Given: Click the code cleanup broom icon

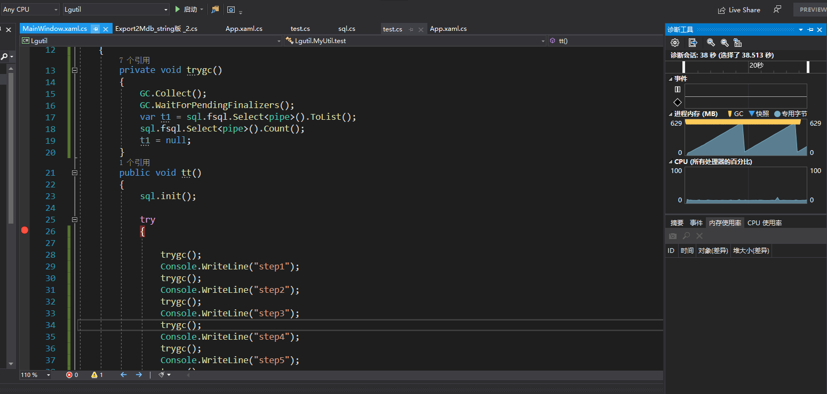Looking at the screenshot, I should coord(162,375).
